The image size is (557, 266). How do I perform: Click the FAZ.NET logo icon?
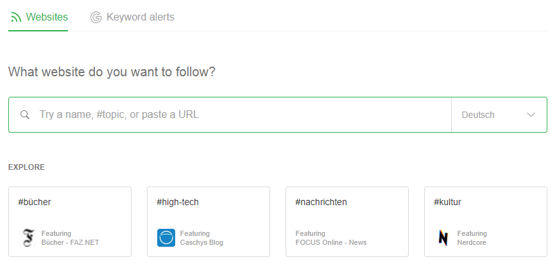pyautogui.click(x=28, y=238)
